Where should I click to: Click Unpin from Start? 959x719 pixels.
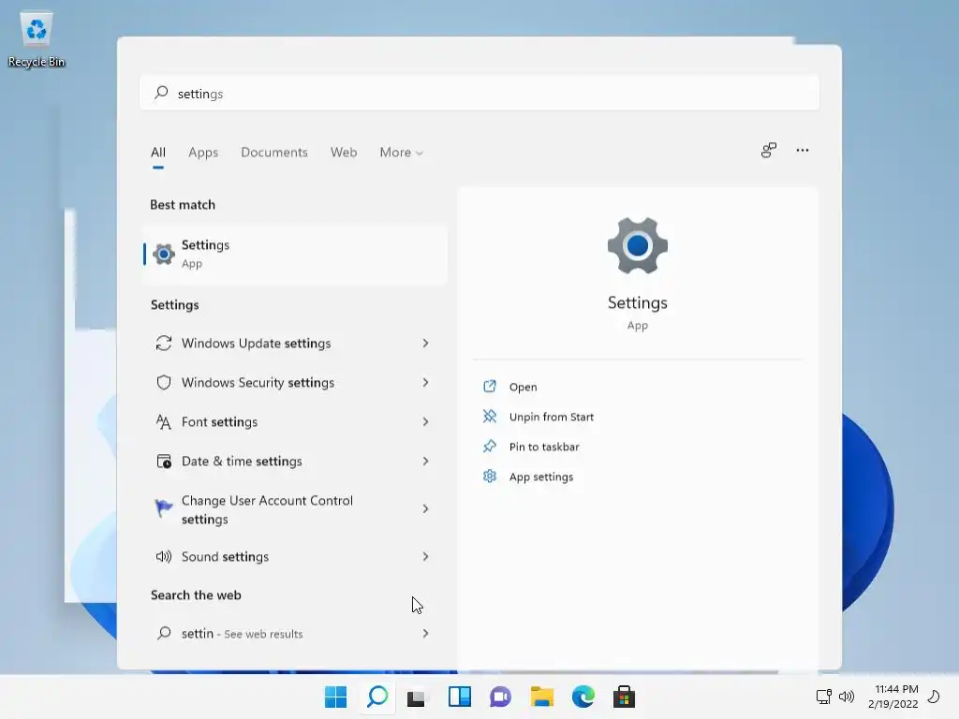pyautogui.click(x=551, y=417)
